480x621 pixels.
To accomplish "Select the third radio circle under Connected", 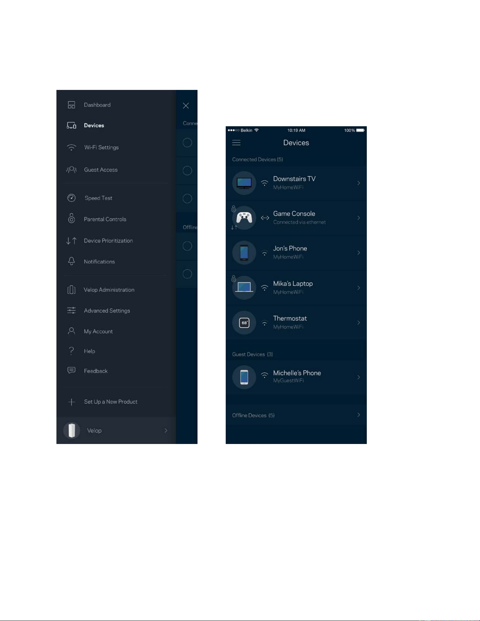I will 187,199.
